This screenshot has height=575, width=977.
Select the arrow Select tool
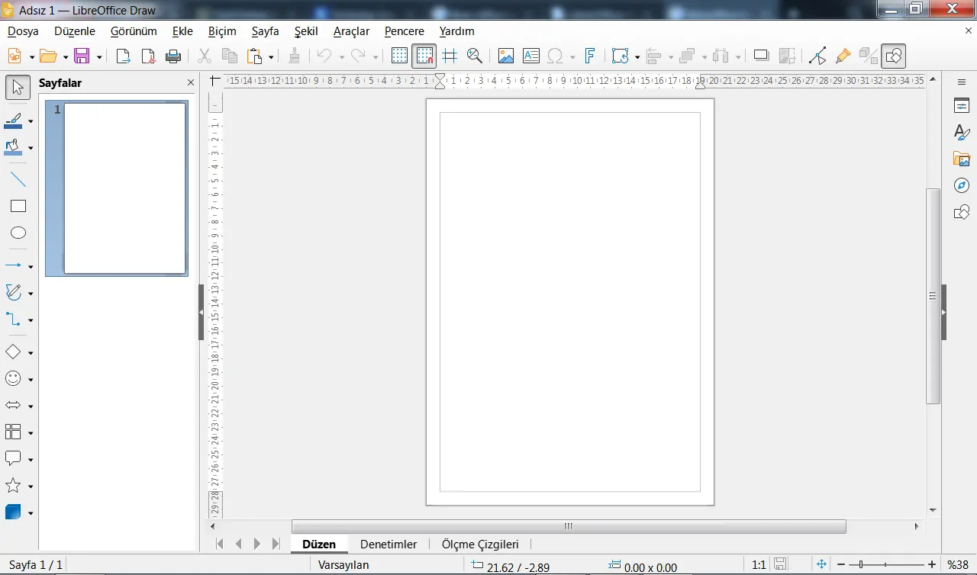[x=18, y=88]
